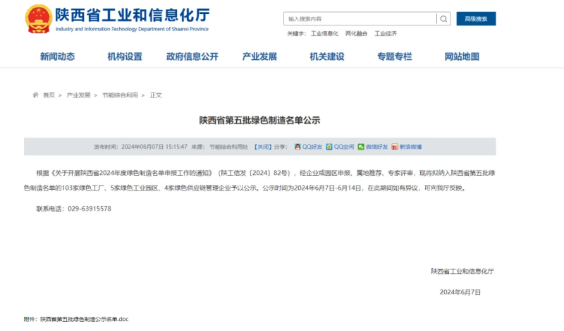
Task: Click in the 输入搜索内容 search box
Action: click(360, 19)
